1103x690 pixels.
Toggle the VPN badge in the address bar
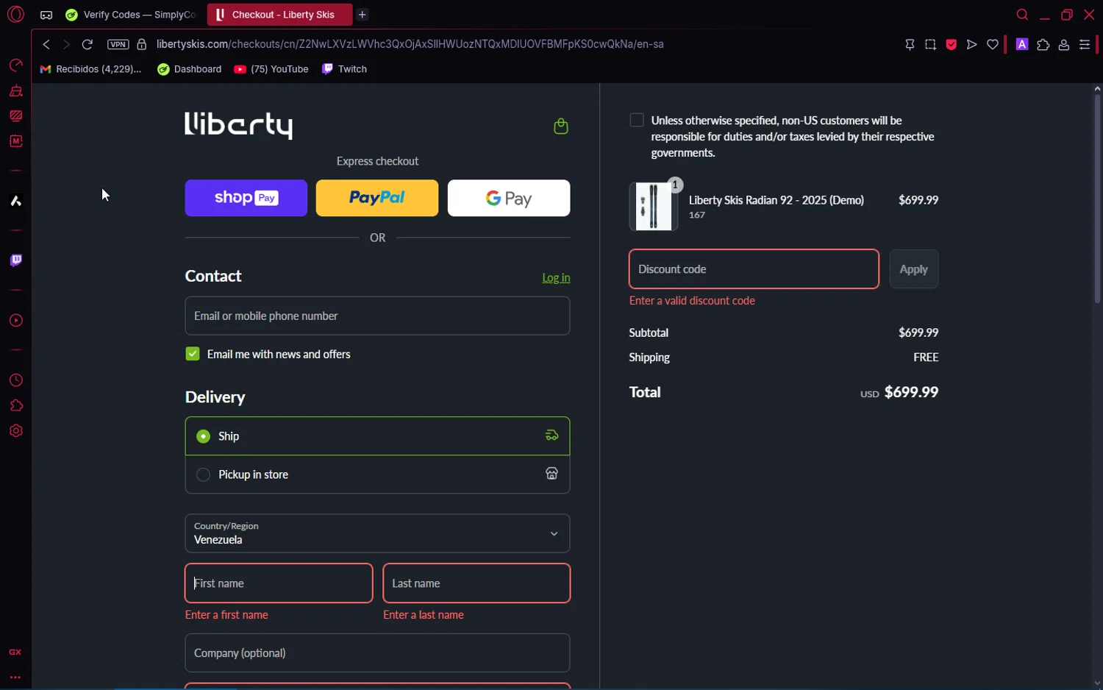click(x=118, y=44)
